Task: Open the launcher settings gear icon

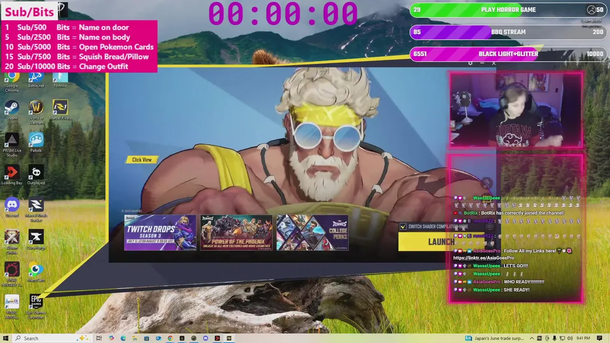Action: [x=470, y=63]
